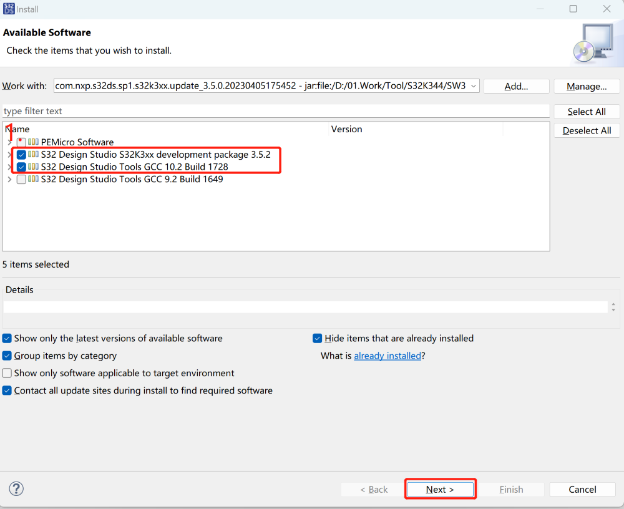Viewport: 624px width, 509px height.
Task: Open the help question mark icon
Action: point(16,488)
